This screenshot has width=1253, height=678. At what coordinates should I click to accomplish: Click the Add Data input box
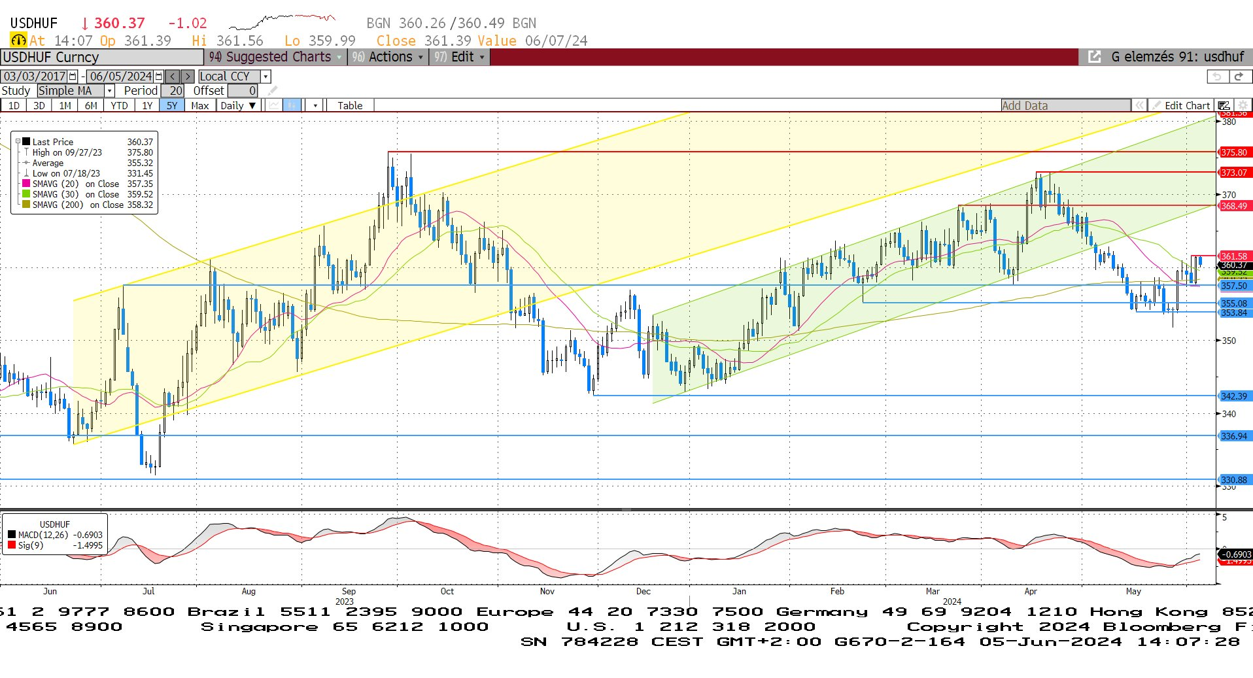pos(1065,105)
